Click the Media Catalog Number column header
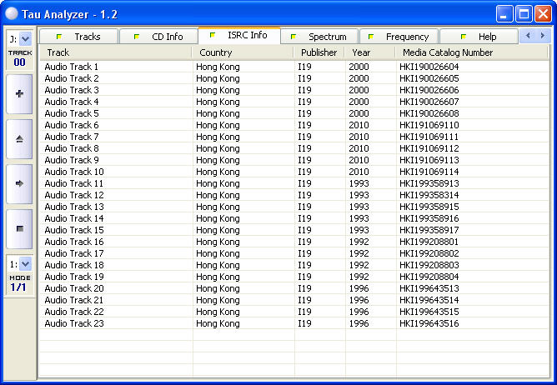The height and width of the screenshot is (385, 557). click(x=471, y=52)
